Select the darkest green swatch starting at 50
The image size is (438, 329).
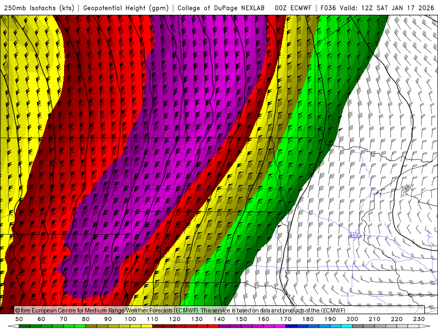24,326
